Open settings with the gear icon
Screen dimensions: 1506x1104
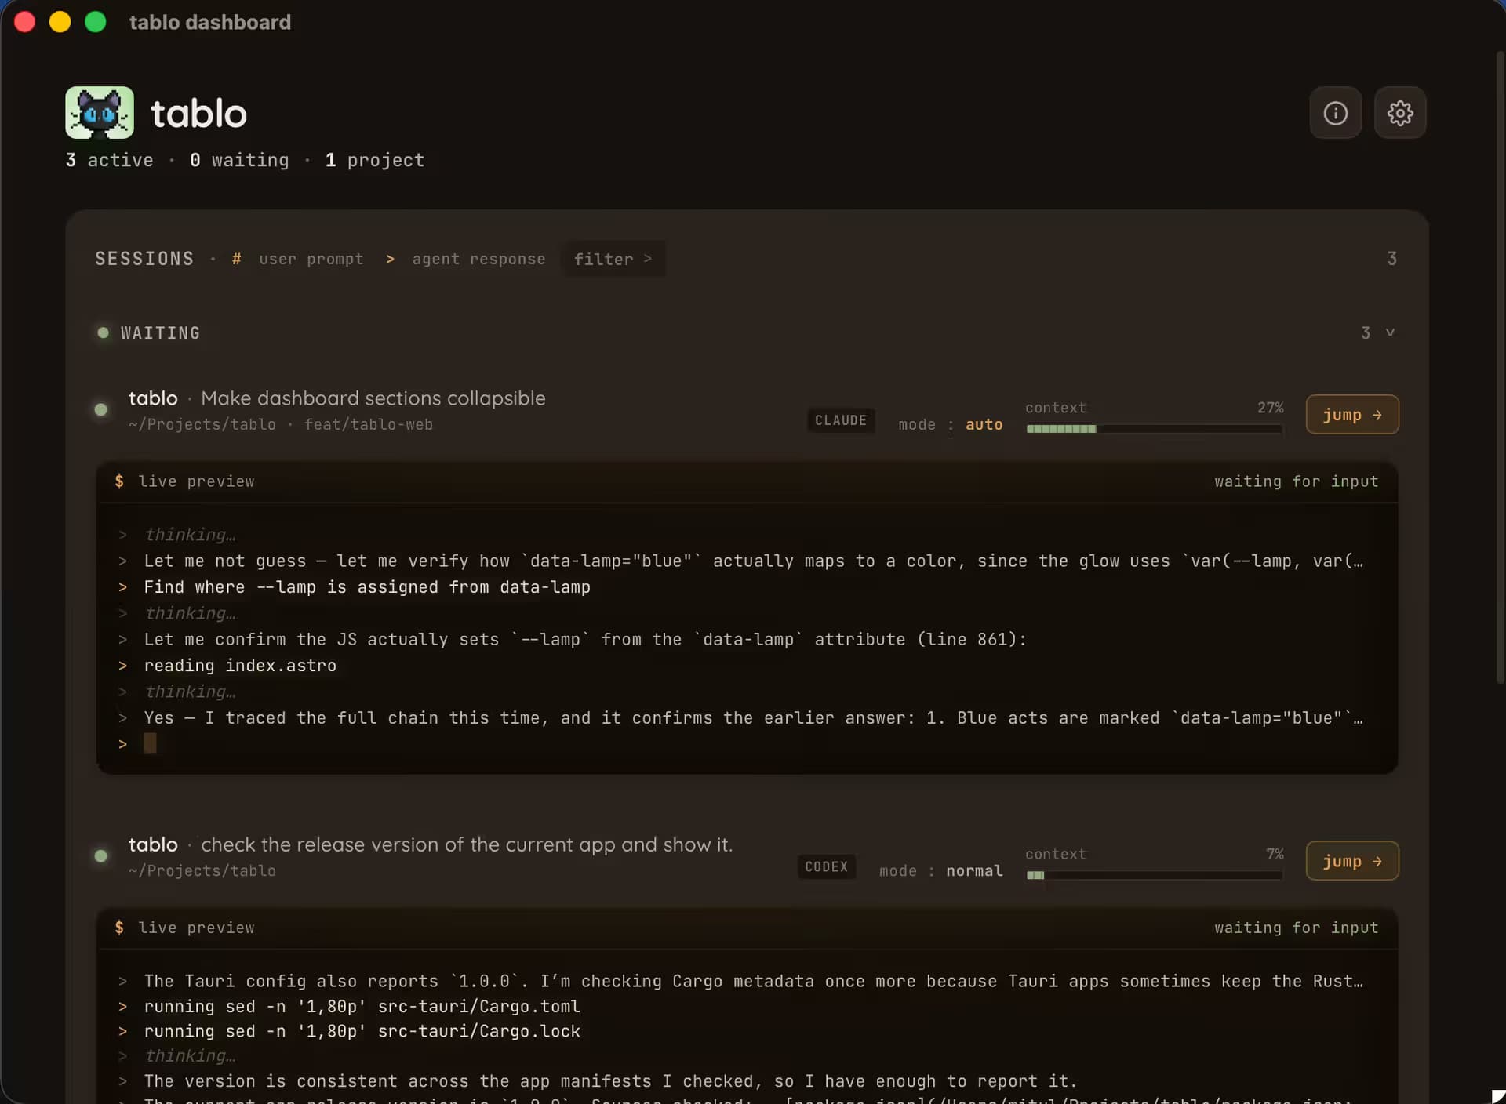(x=1400, y=113)
